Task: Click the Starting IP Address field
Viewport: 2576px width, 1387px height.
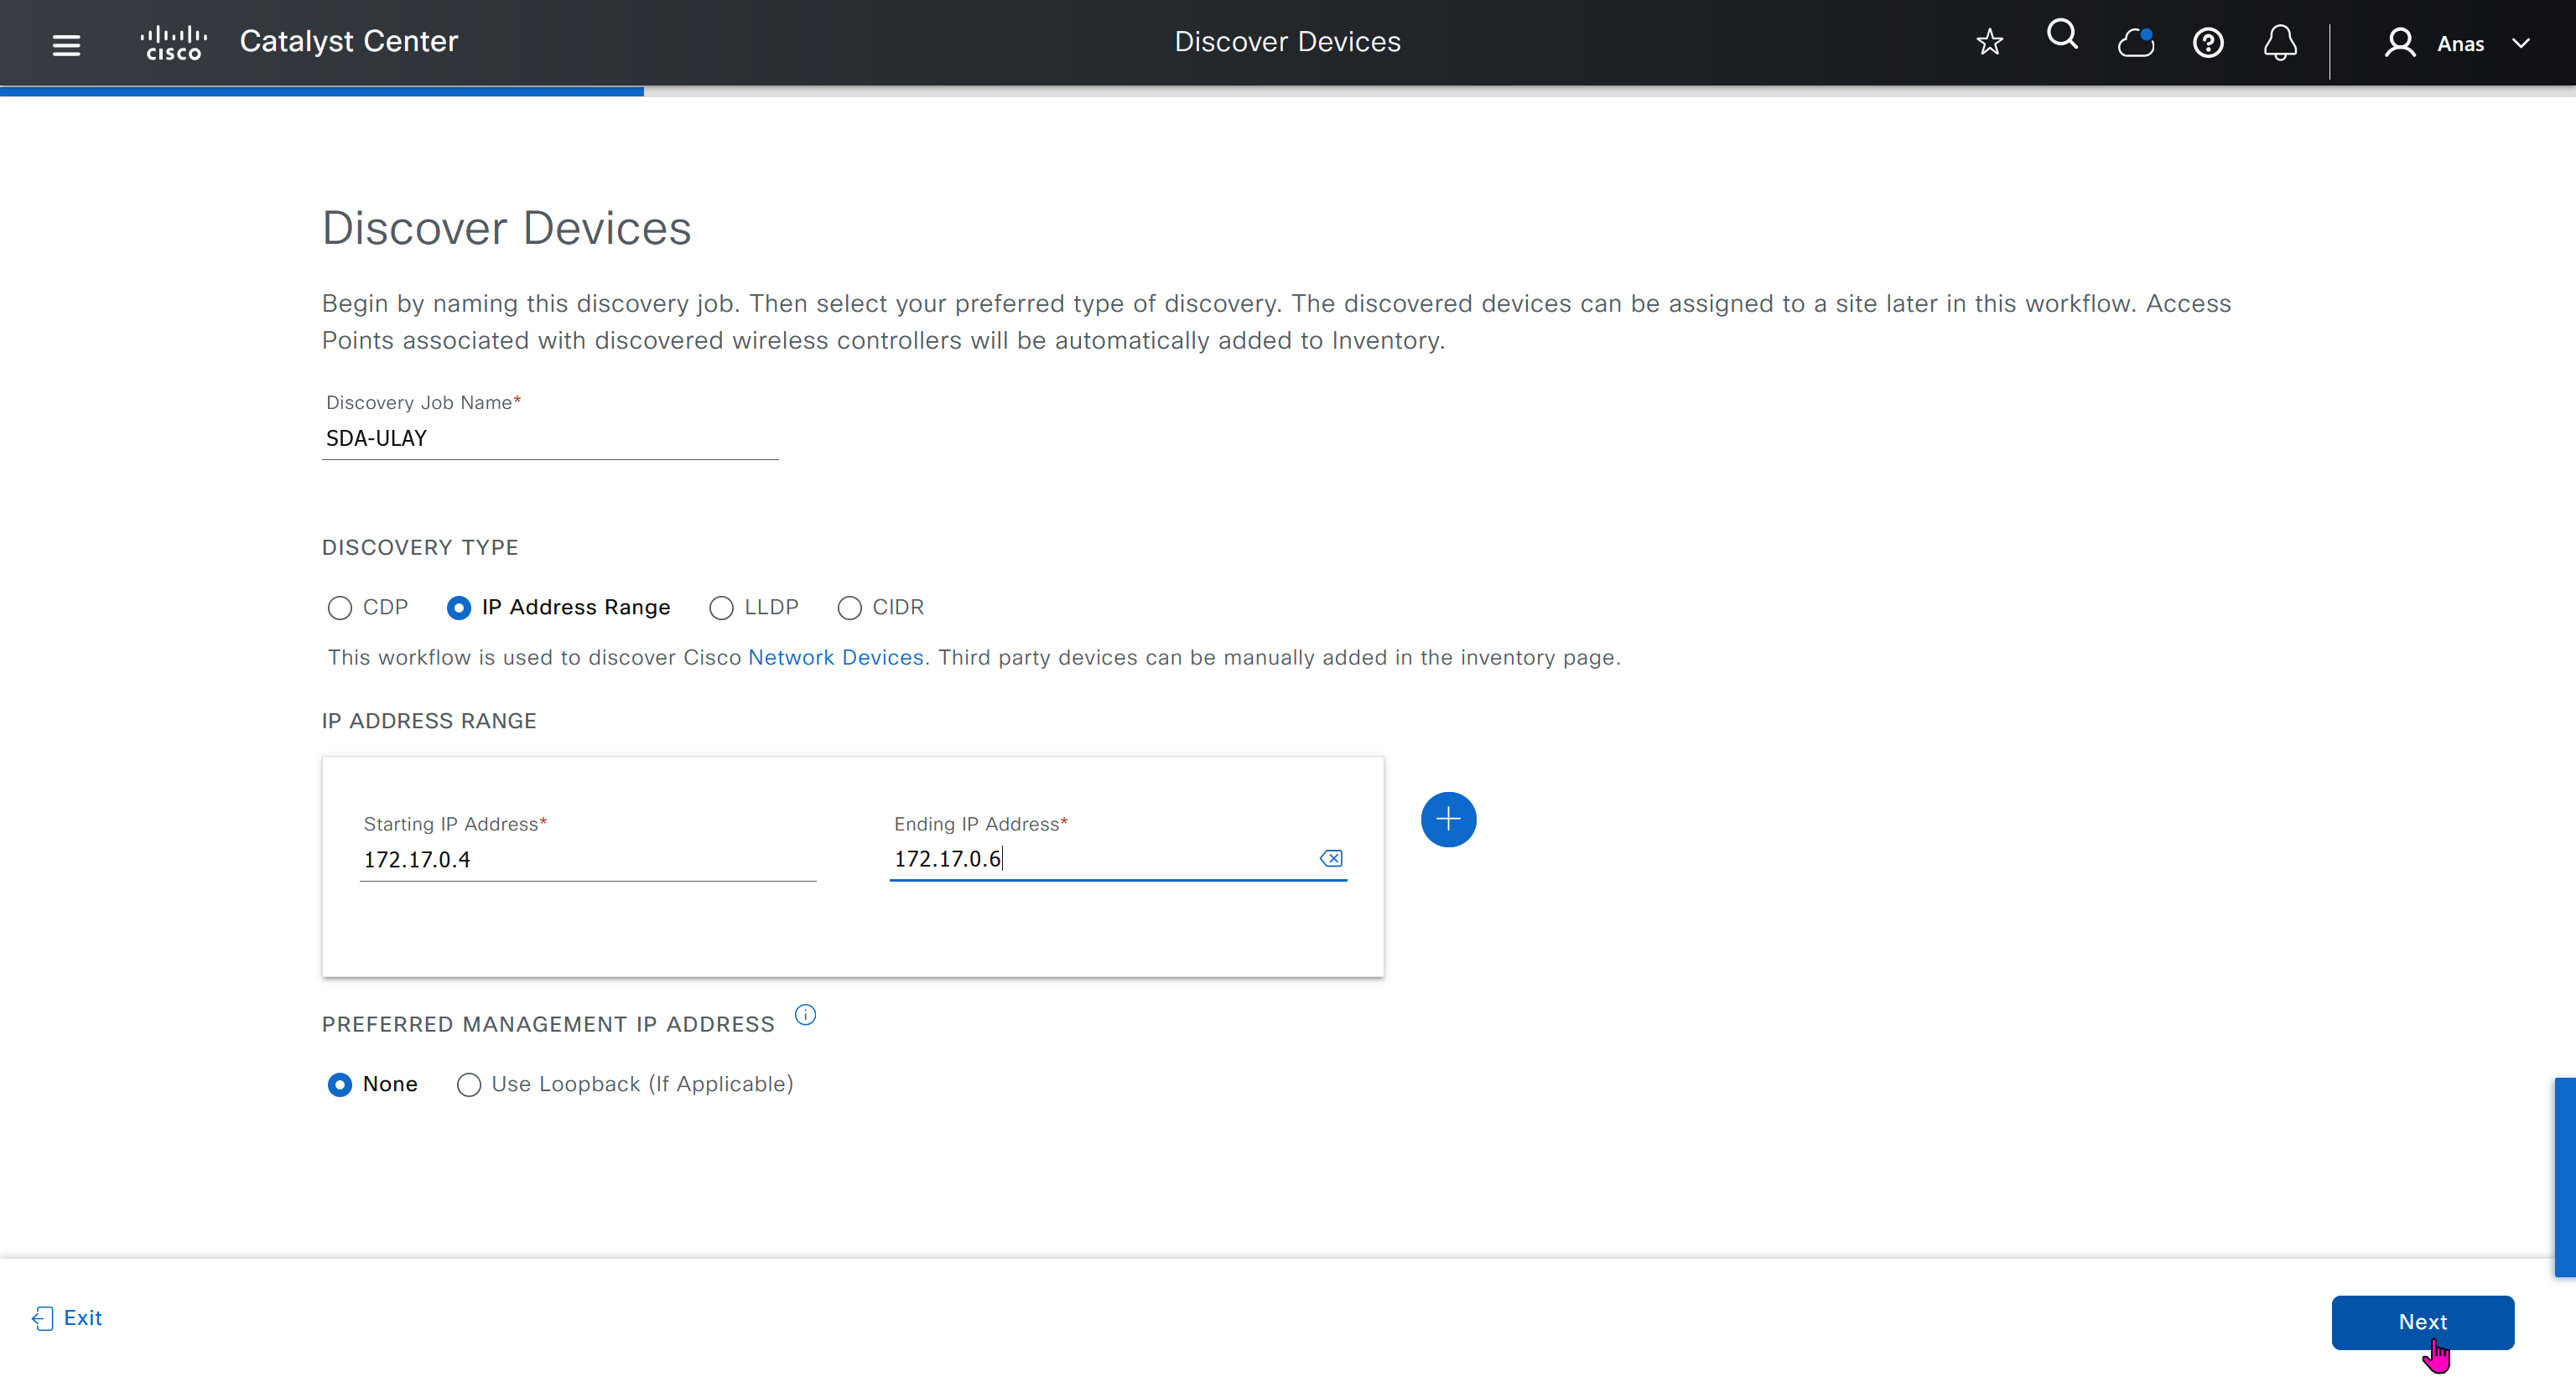Action: click(x=587, y=859)
